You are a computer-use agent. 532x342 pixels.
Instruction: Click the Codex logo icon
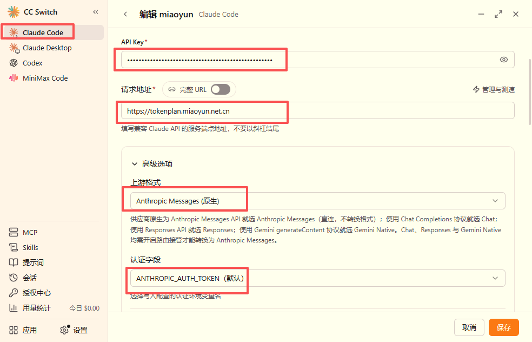click(x=14, y=63)
